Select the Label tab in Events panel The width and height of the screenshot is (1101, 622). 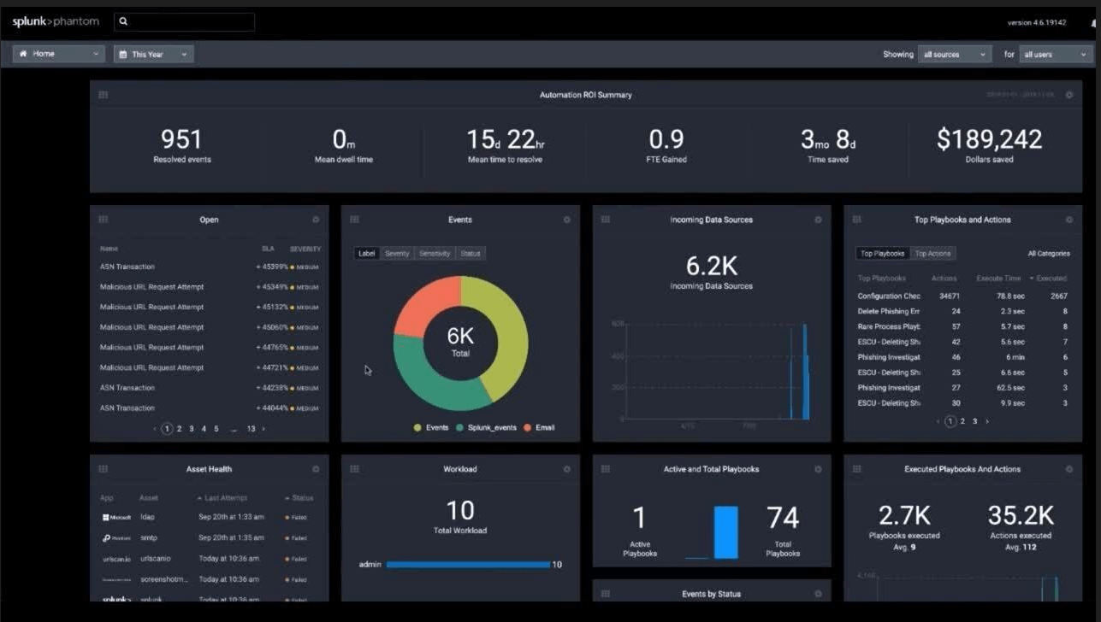click(x=366, y=253)
